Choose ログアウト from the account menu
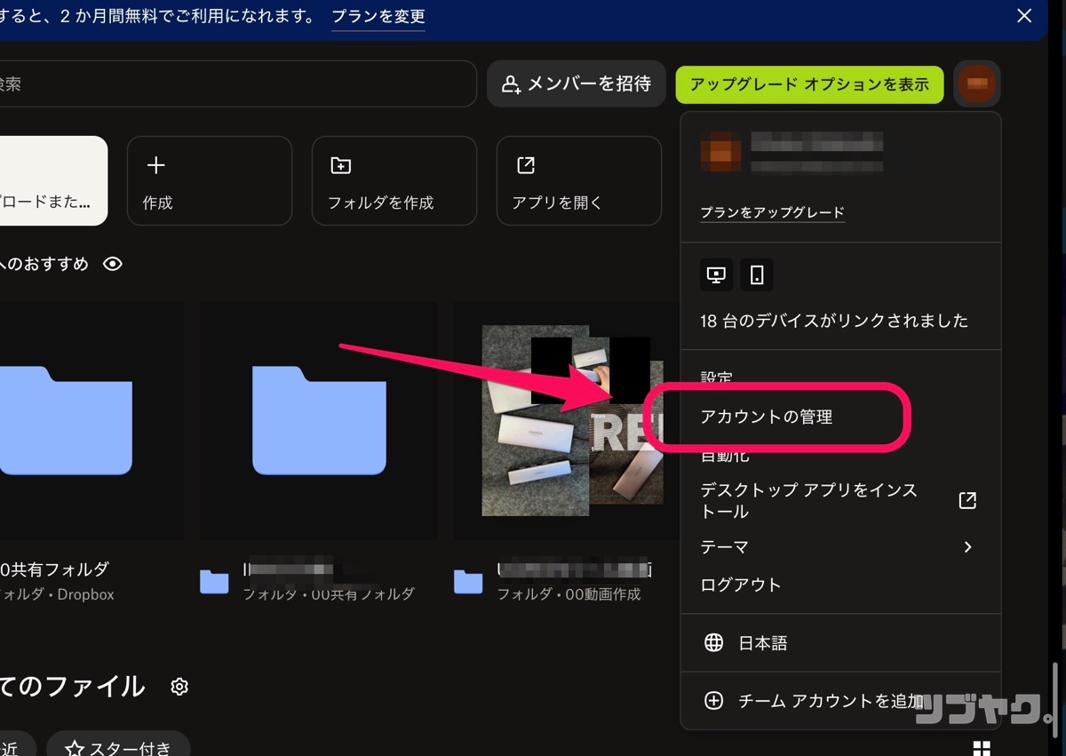1066x756 pixels. tap(741, 585)
